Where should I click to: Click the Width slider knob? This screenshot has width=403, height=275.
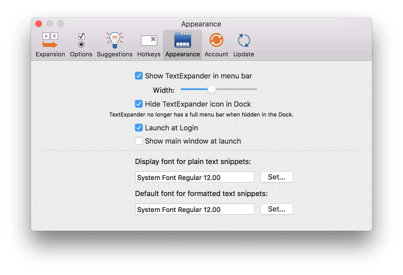[212, 89]
